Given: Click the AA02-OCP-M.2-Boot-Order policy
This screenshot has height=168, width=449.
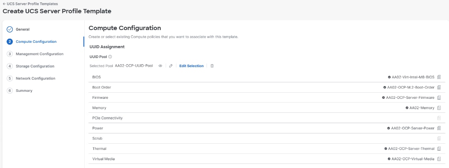Looking at the screenshot, I should pyautogui.click(x=411, y=87).
